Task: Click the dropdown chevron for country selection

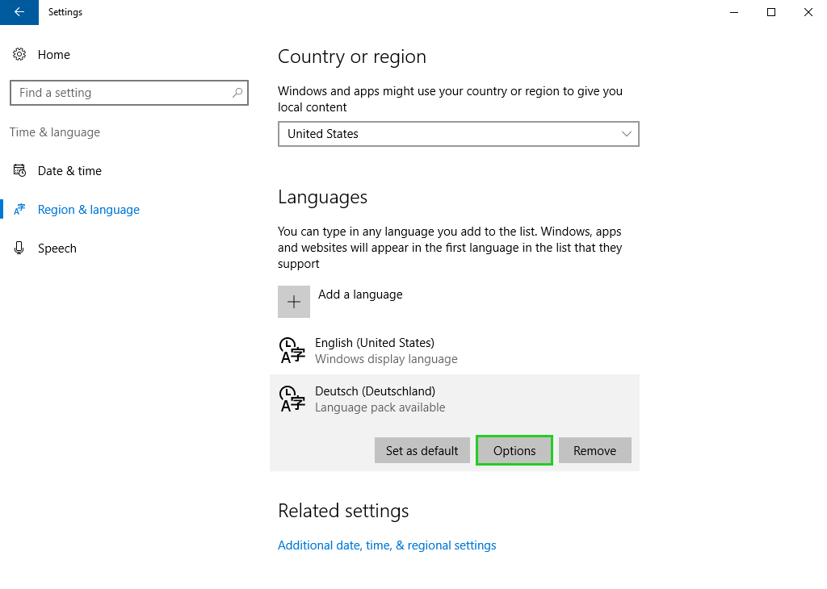Action: [627, 134]
